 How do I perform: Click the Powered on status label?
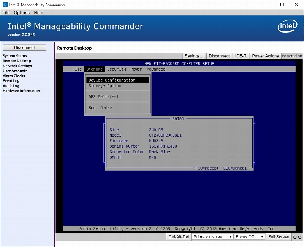[292, 56]
